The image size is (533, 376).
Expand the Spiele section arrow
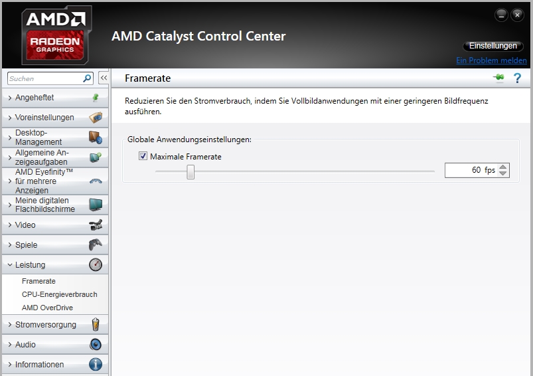tap(10, 244)
